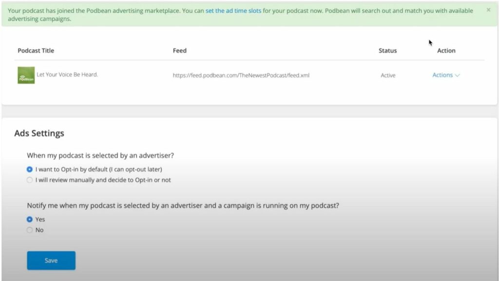Save the Ads Settings
Image resolution: width=499 pixels, height=281 pixels.
tap(51, 261)
